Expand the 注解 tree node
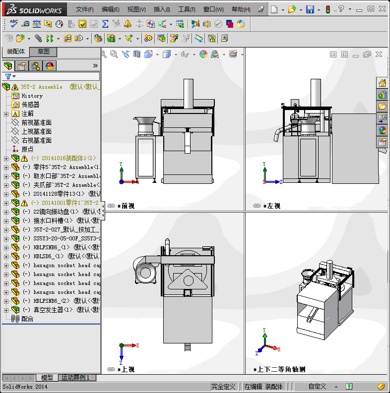 pos(6,114)
